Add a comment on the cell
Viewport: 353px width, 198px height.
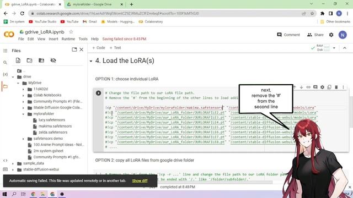pos(315,87)
